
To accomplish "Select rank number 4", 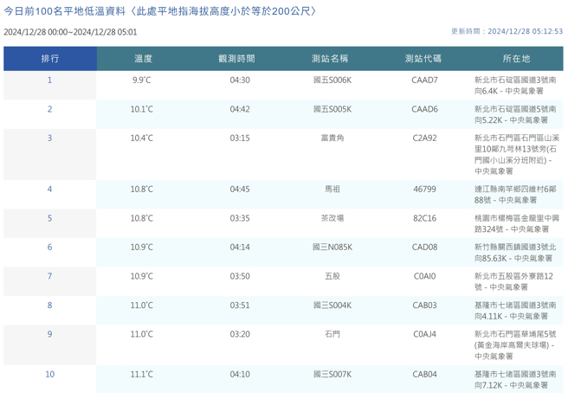I will click(49, 189).
